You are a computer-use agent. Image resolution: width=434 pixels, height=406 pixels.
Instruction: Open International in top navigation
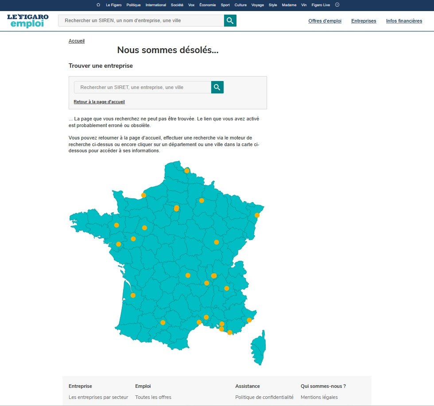(156, 5)
